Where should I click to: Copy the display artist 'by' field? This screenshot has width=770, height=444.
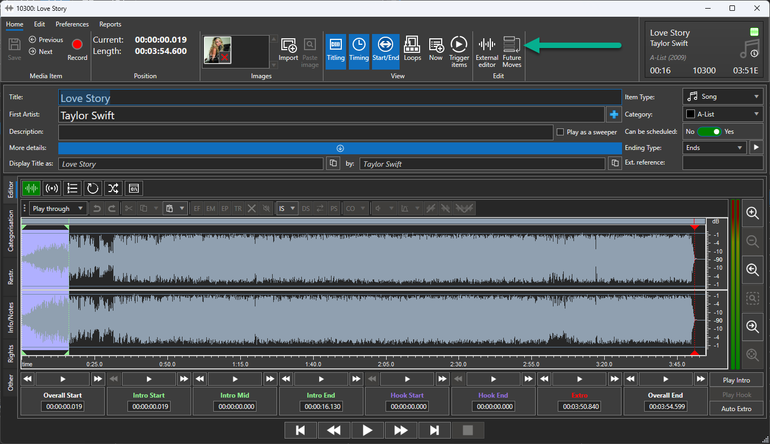coord(614,163)
